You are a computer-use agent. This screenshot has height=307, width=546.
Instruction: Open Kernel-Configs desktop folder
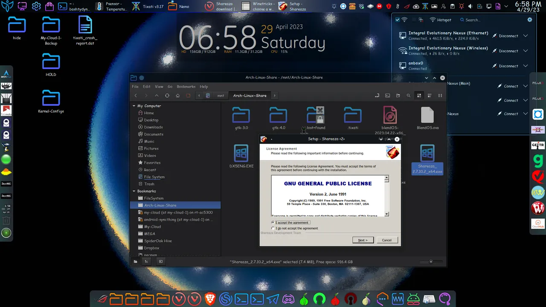click(x=51, y=101)
